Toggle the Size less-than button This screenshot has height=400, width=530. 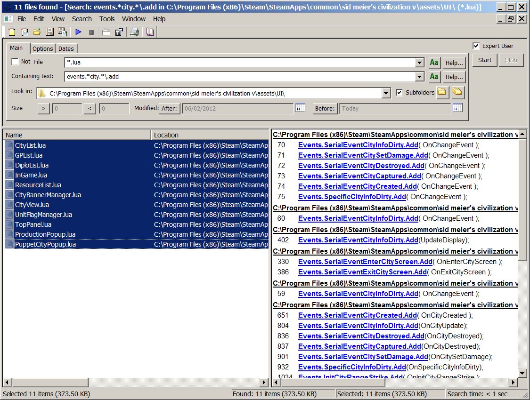(x=90, y=108)
